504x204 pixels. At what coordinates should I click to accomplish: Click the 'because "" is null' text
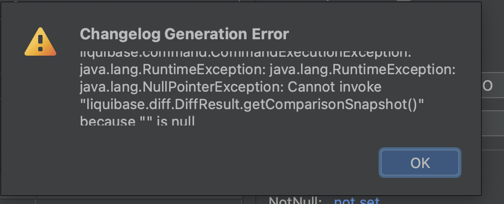click(137, 121)
